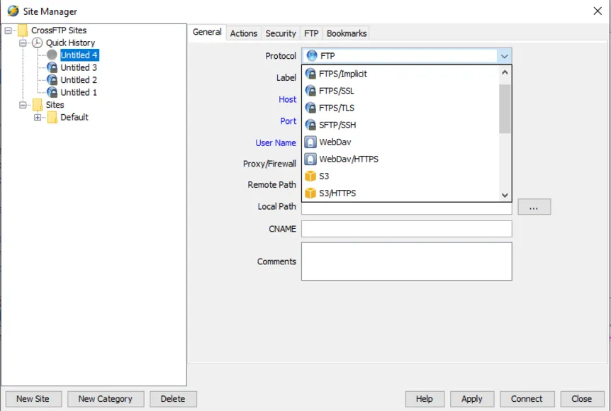Image resolution: width=611 pixels, height=411 pixels.
Task: Close the Site Manager window
Action: (x=598, y=11)
